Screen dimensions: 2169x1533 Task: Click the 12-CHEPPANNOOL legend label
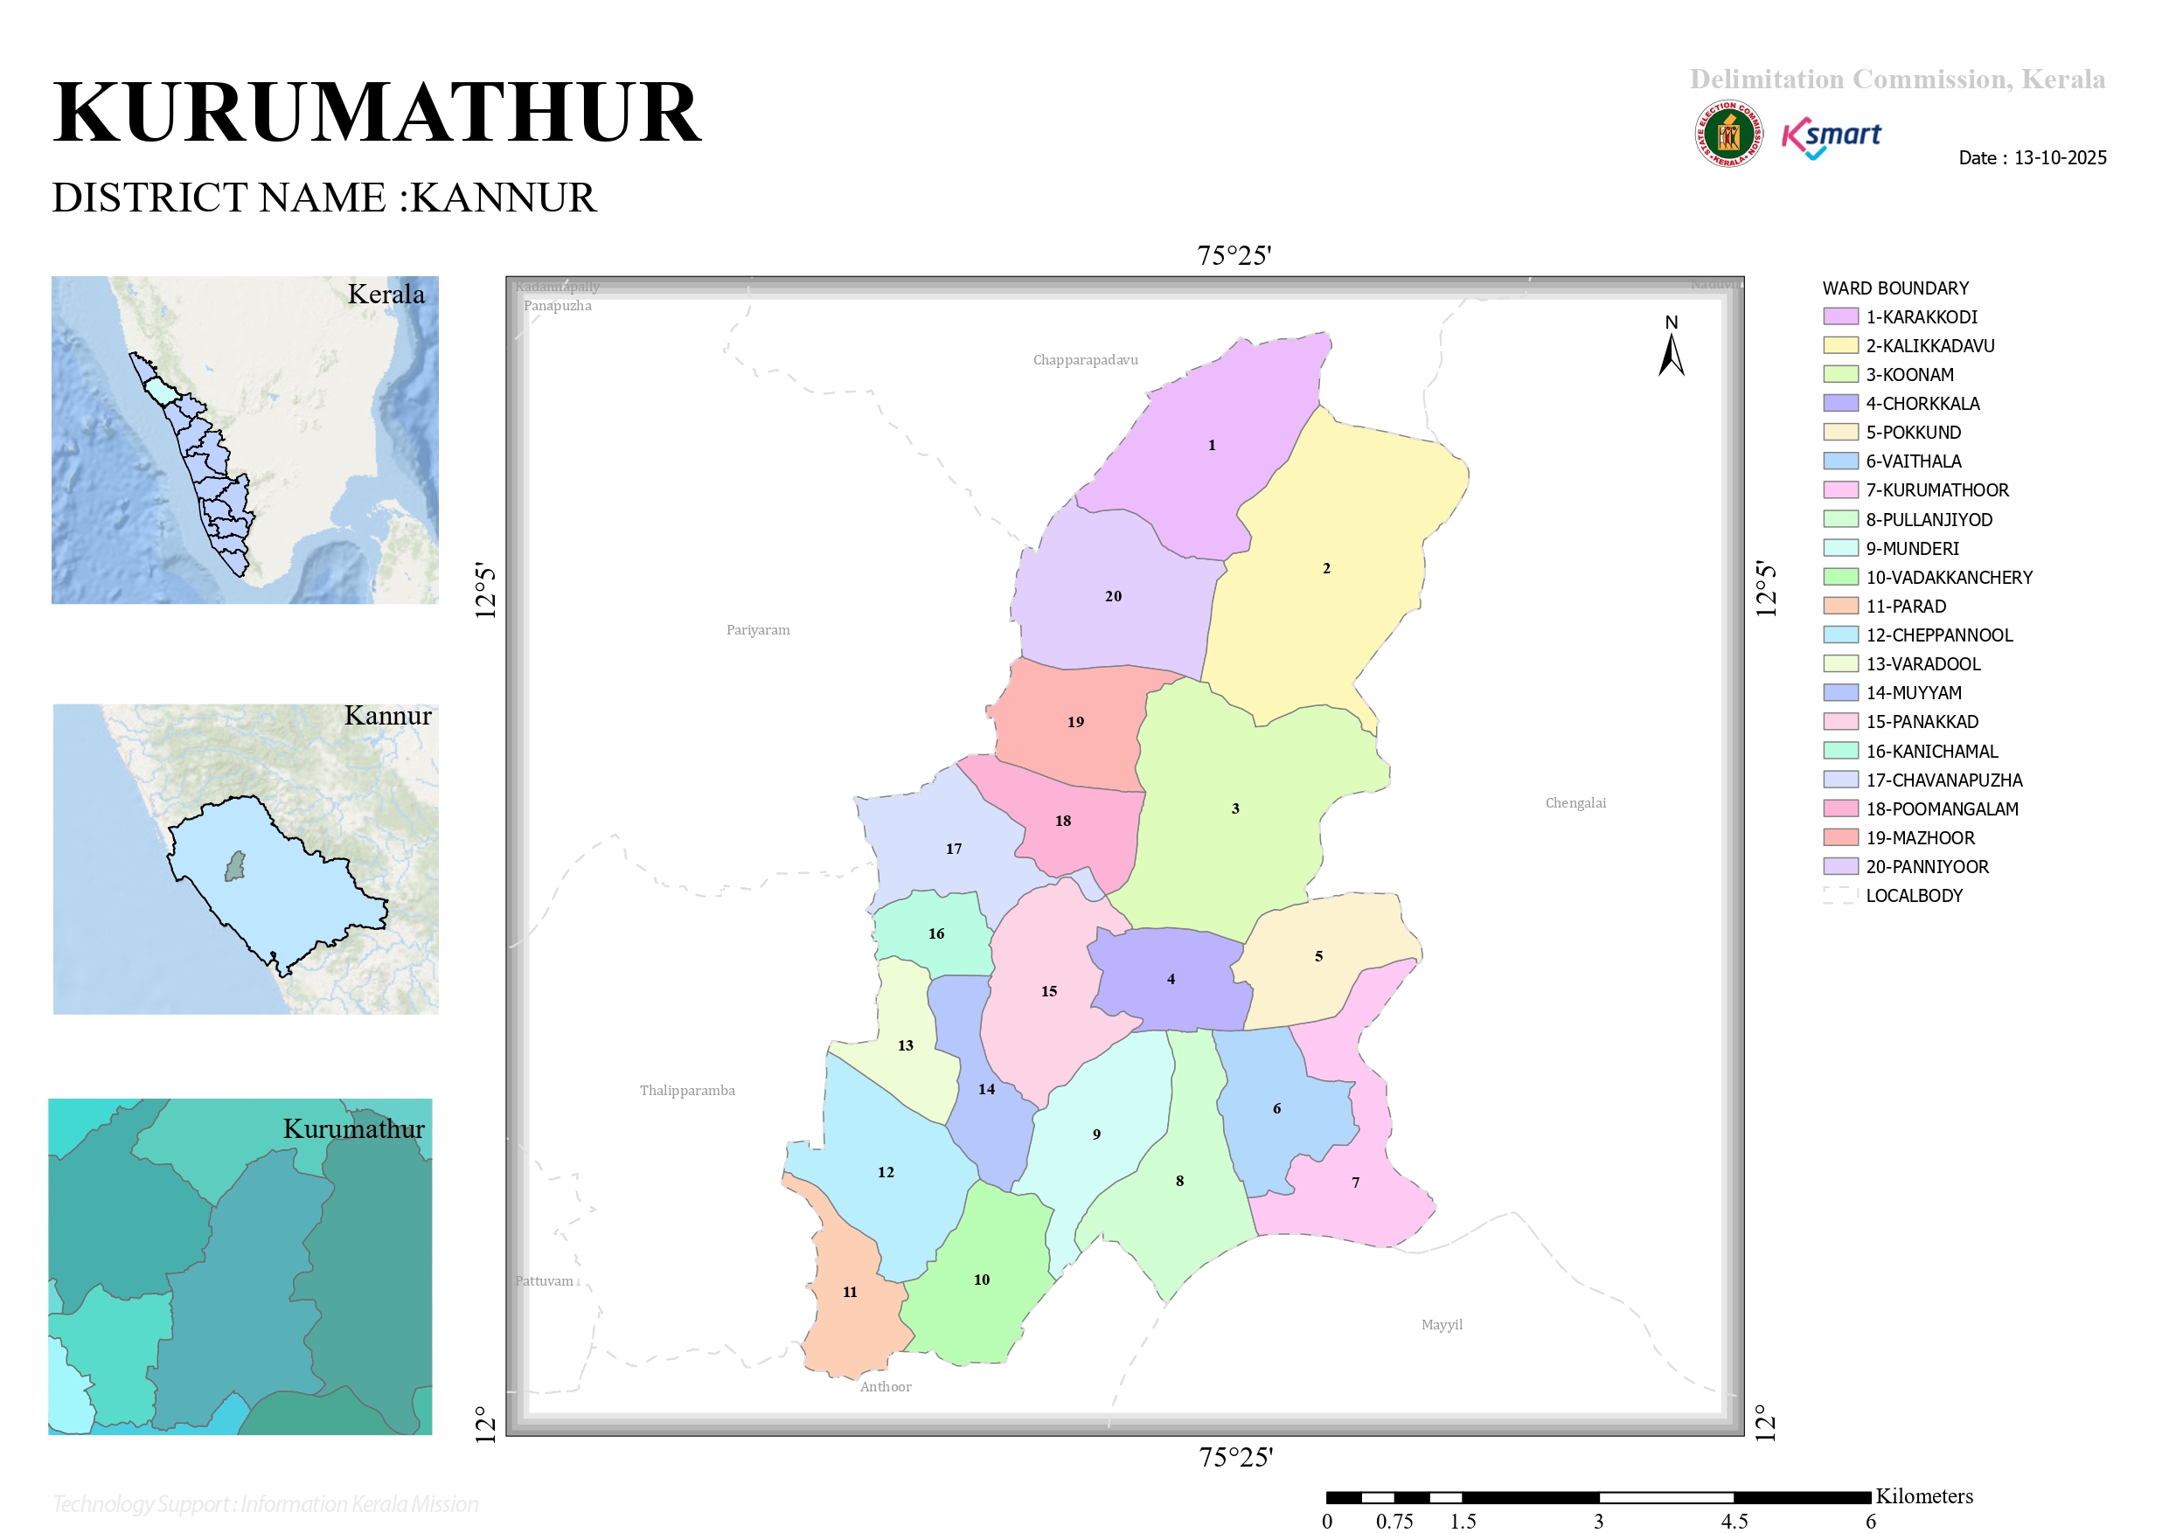coord(1938,635)
